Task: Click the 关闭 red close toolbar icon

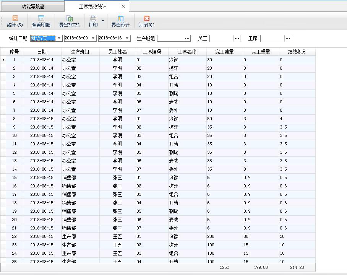Action: tap(146, 18)
